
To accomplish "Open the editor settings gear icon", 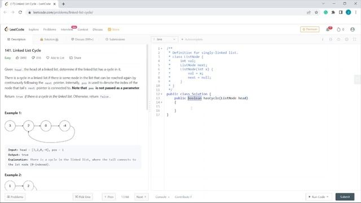I will coord(346,39).
